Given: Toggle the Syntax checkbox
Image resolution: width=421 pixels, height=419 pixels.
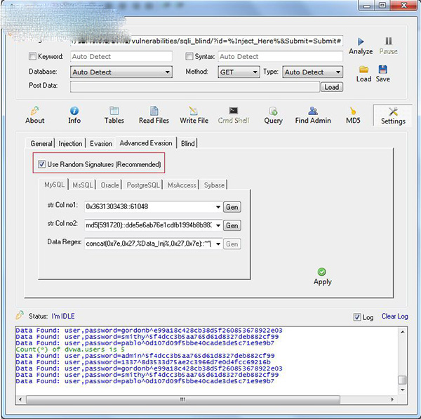Looking at the screenshot, I should (189, 56).
